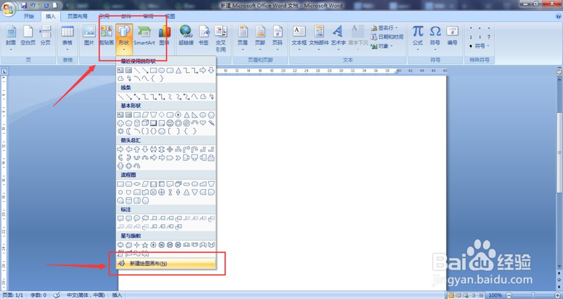Switch to Web Layout view
563x299 pixels.
click(x=466, y=295)
